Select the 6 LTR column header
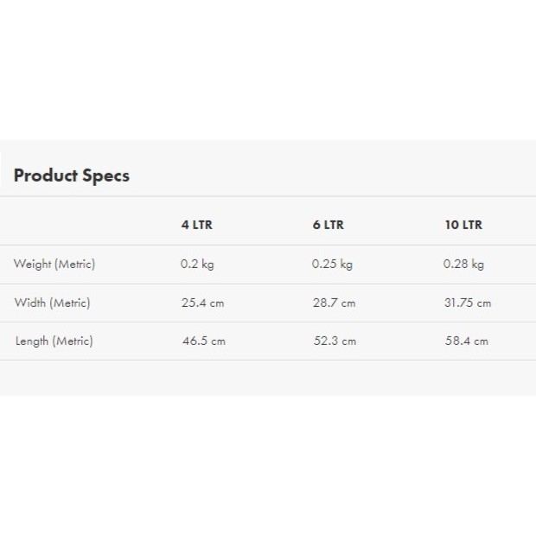 [328, 225]
